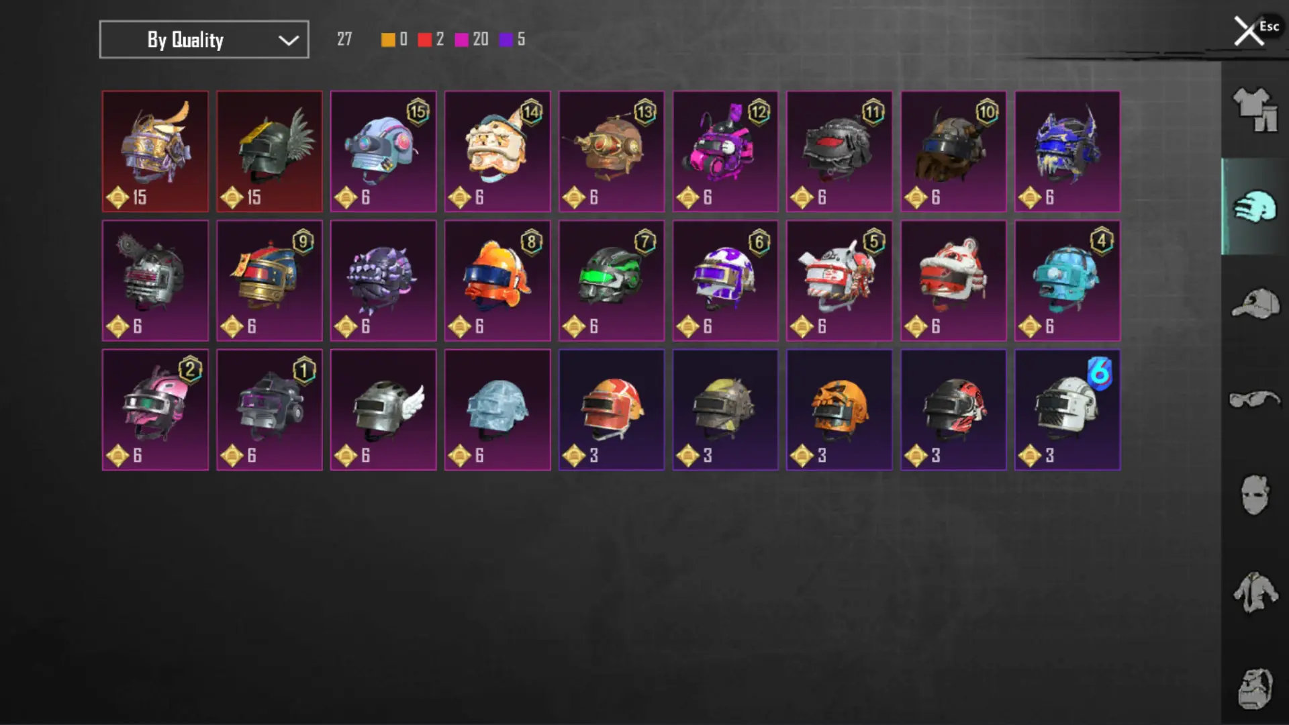
Task: Open the outfit sets category icon
Action: click(x=1255, y=109)
